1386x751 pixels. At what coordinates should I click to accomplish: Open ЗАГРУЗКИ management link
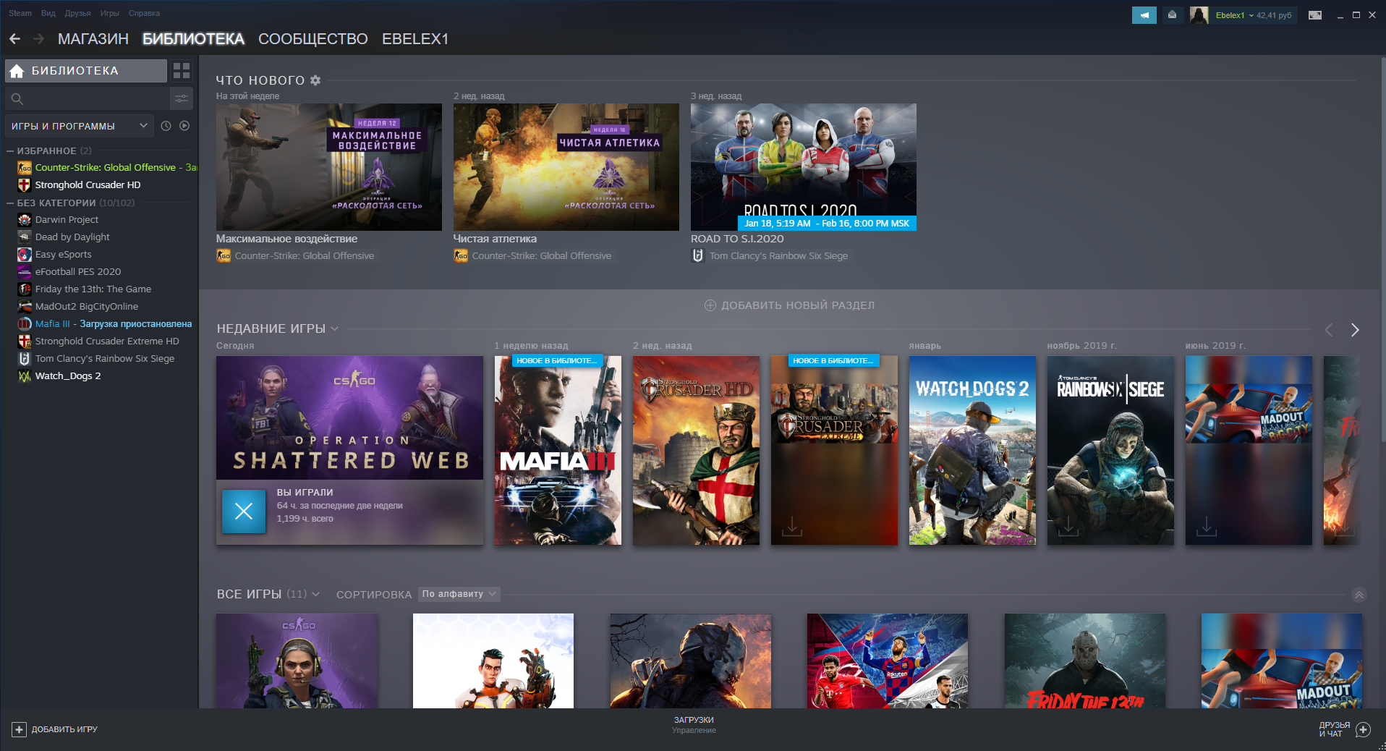click(x=694, y=725)
